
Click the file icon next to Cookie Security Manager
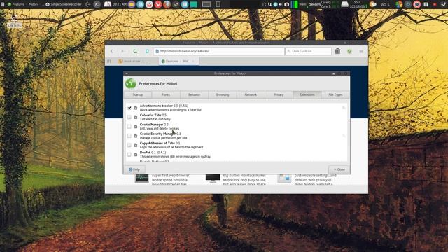coord(136,136)
